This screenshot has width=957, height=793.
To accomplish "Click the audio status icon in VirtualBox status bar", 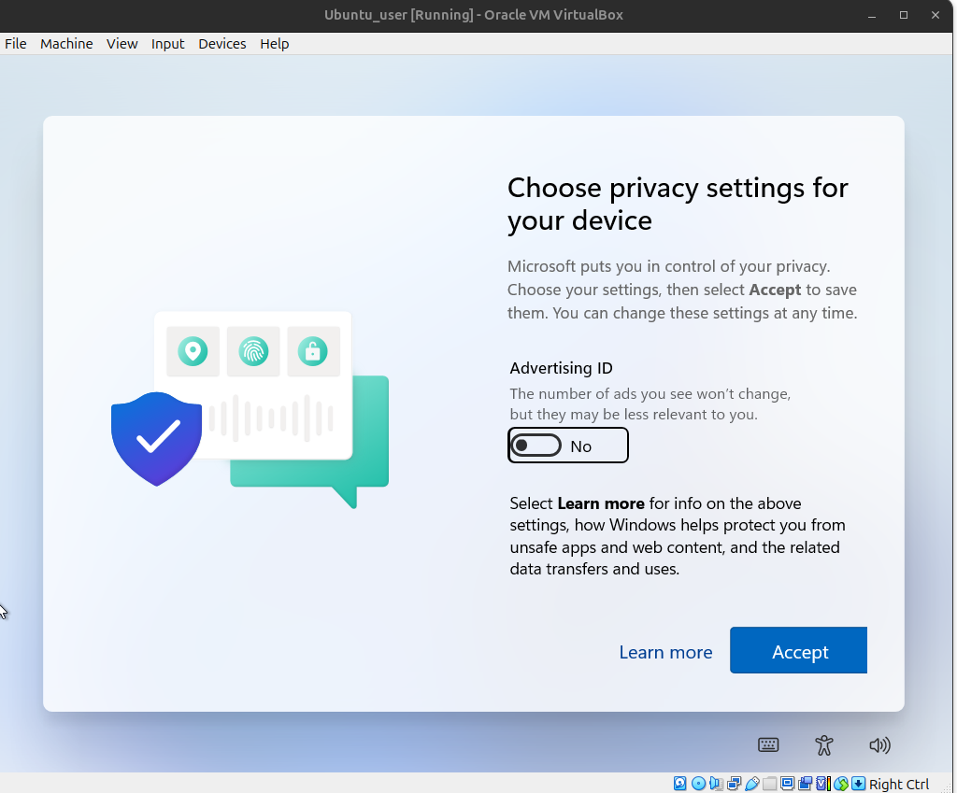I will 716,784.
